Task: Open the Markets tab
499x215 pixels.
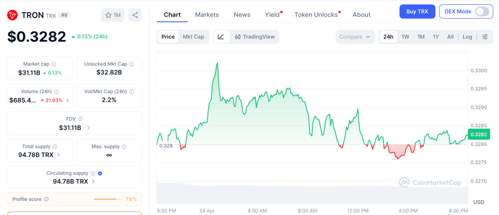Action: tap(207, 15)
